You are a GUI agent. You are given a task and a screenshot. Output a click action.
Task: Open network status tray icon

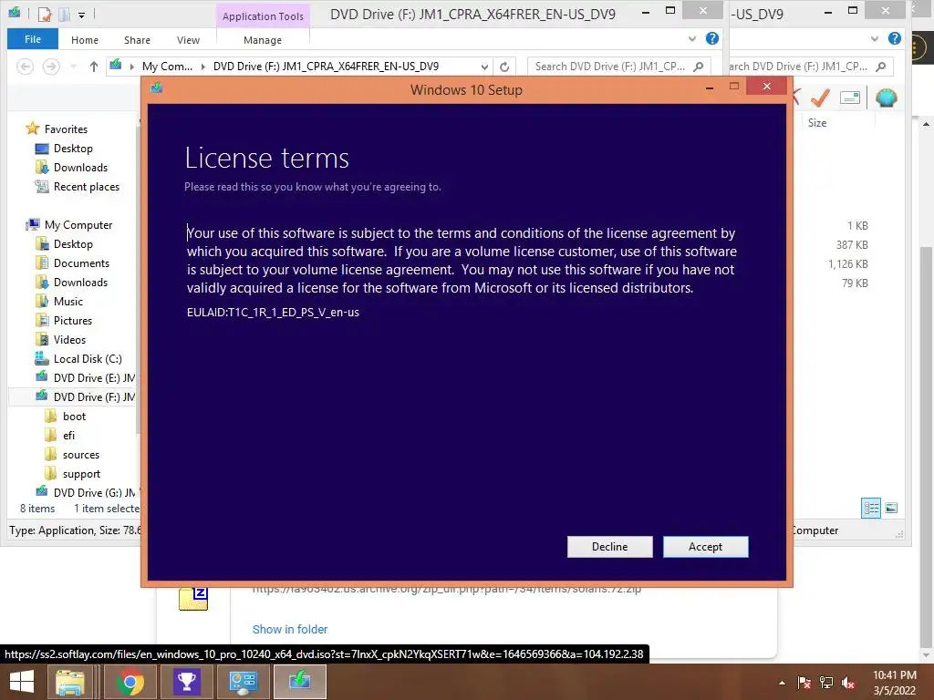tap(825, 683)
